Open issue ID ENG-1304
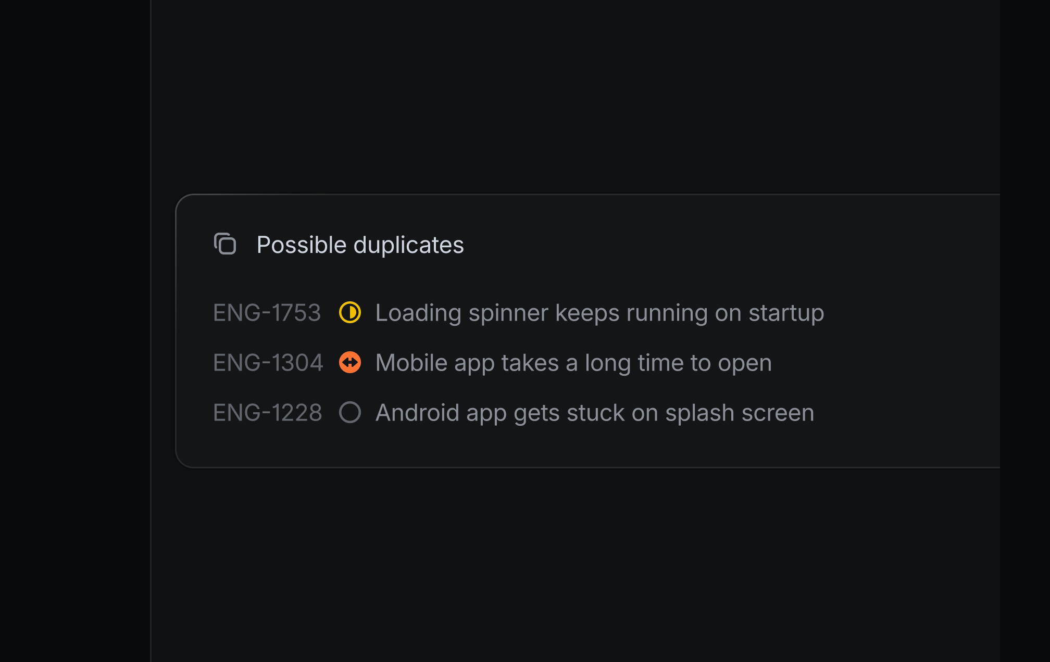Screen dimensions: 1050x662 (x=268, y=363)
